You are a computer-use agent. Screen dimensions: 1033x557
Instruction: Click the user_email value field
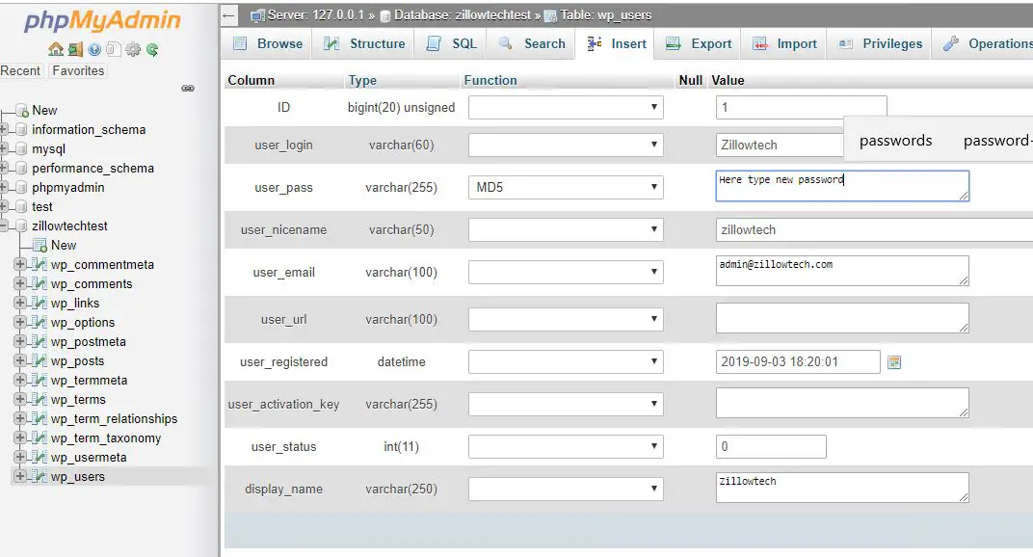pyautogui.click(x=842, y=271)
